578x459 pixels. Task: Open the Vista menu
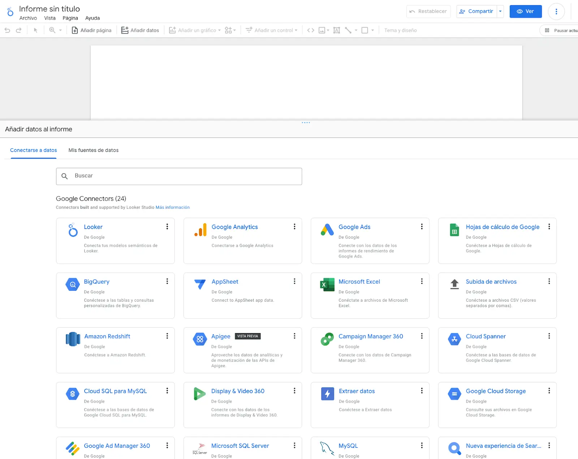[x=50, y=18]
